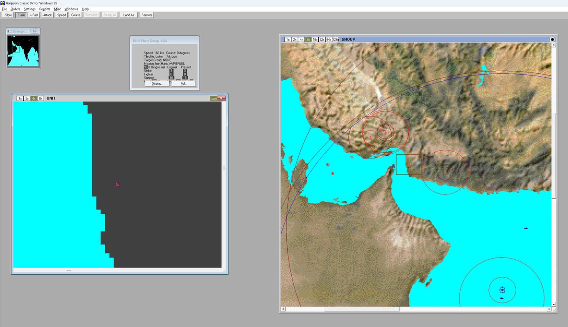
Task: Open the Orders menu
Action: 15,9
